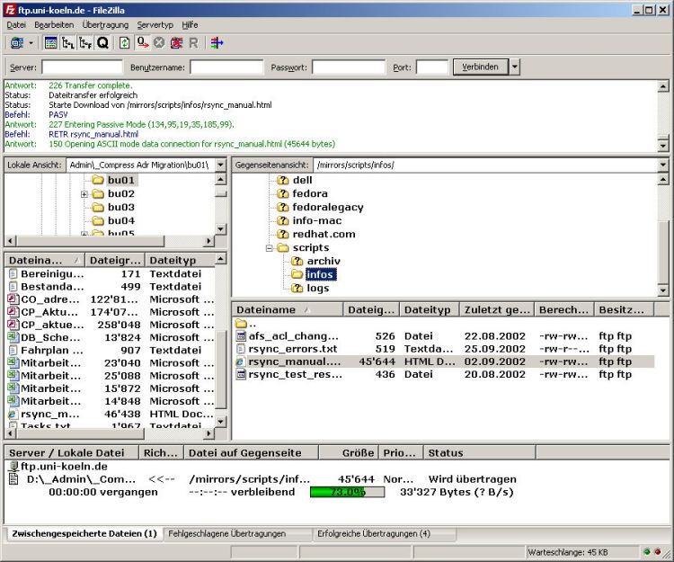
Task: Click the Server input field
Action: point(82,67)
